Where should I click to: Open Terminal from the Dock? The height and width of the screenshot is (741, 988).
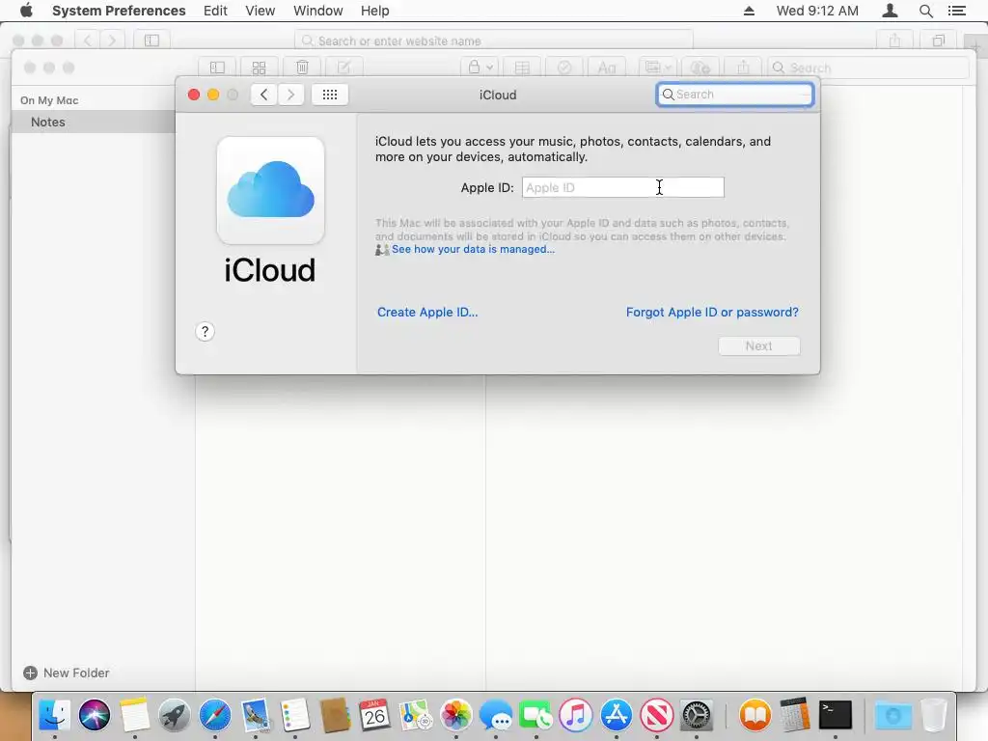(836, 715)
